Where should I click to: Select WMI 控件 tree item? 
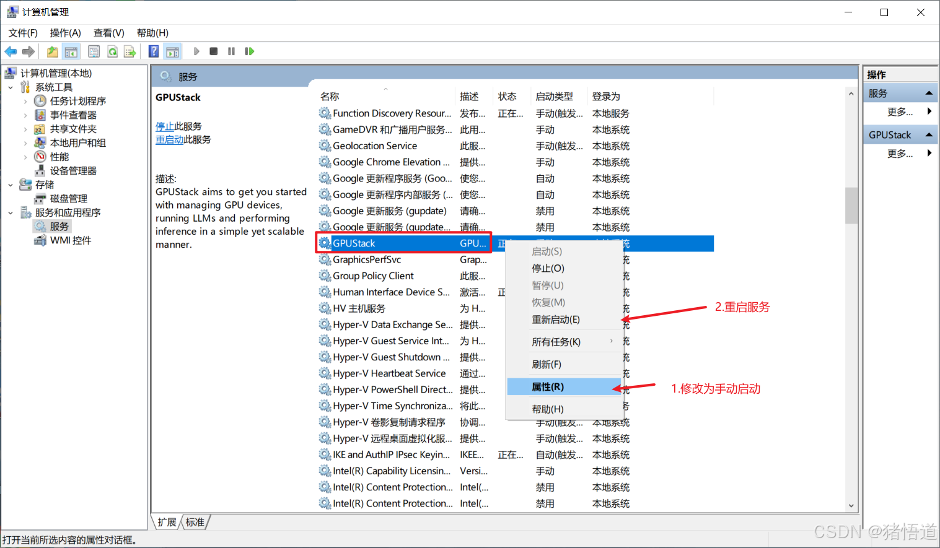tap(71, 240)
